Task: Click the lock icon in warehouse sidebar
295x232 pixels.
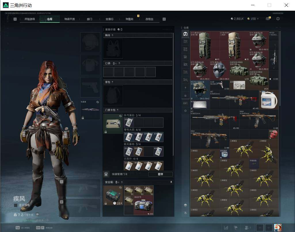Action: (x=185, y=96)
